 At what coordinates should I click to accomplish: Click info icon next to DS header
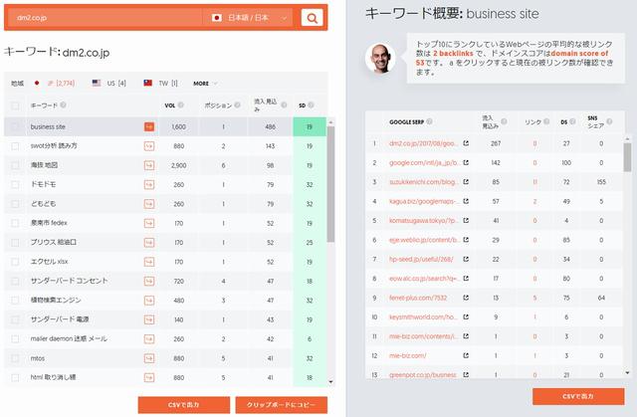pyautogui.click(x=572, y=121)
